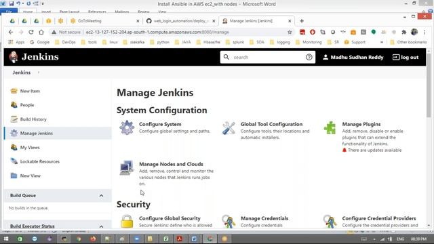Show more bookmarks overflow chevron
Screen dimensions: 434x244
[382, 42]
